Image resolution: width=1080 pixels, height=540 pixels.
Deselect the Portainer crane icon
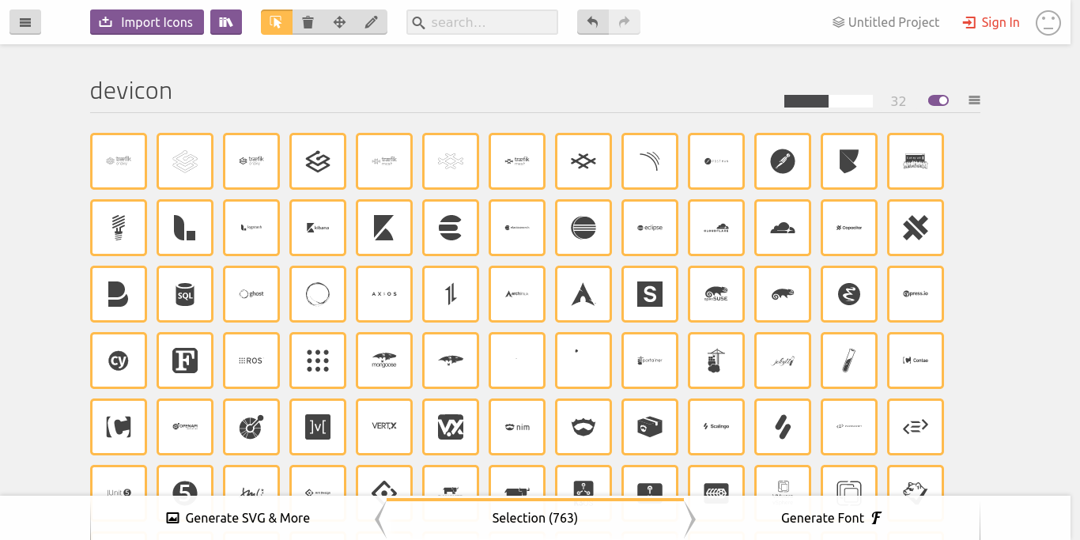[x=716, y=361]
